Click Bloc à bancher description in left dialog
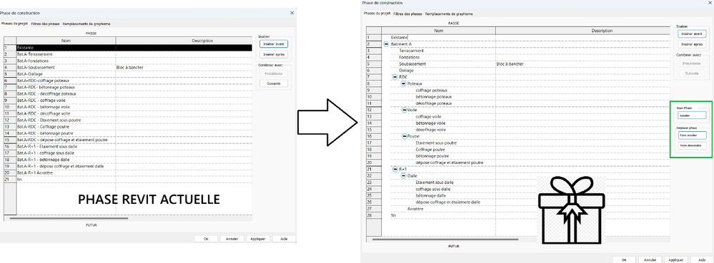Viewport: 714px width, 263px height. 130,67
